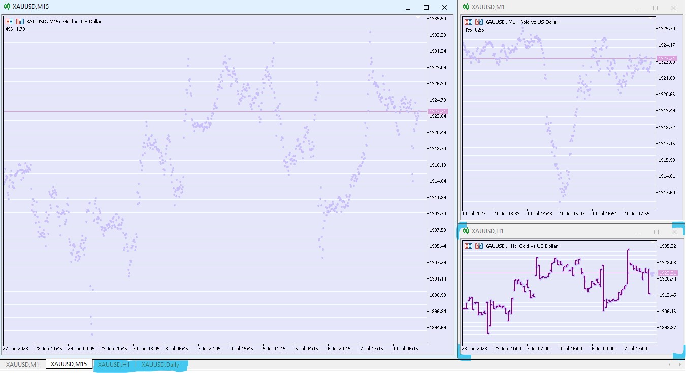686x373 pixels.
Task: Toggle One Click Trading icon in H1 chart
Action: pos(468,246)
